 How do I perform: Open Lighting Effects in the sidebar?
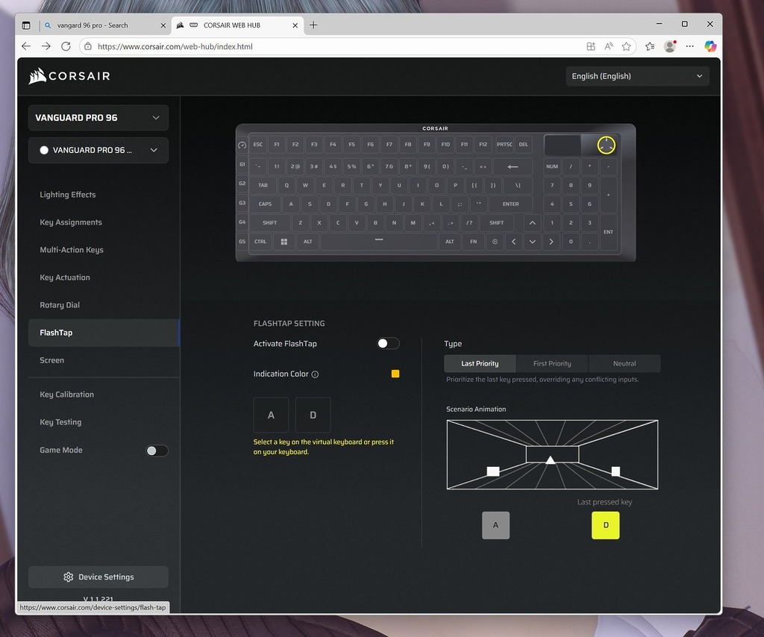click(x=68, y=195)
